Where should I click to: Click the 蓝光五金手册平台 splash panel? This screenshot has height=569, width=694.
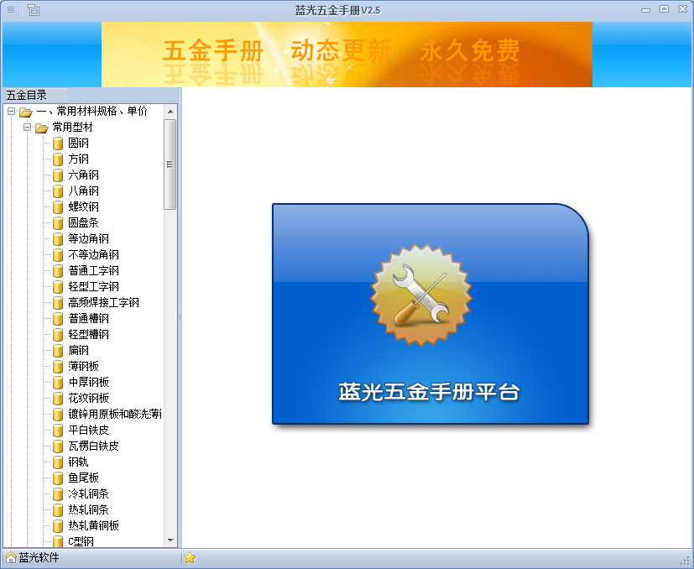coord(430,314)
